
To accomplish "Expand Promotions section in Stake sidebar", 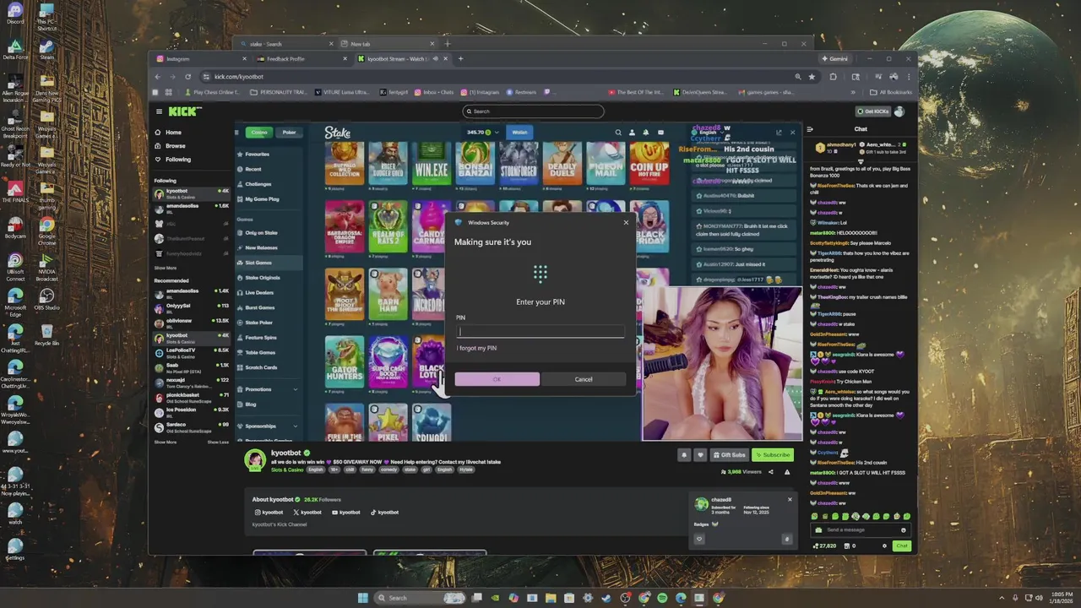I will (295, 389).
